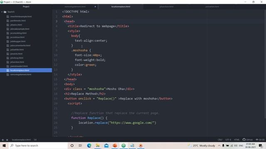Open Task View on the taskbar
Image resolution: width=266 pixels, height=149 pixels.
pos(80,145)
